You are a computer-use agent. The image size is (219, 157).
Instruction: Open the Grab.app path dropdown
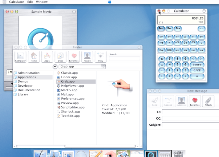[x=82, y=66]
